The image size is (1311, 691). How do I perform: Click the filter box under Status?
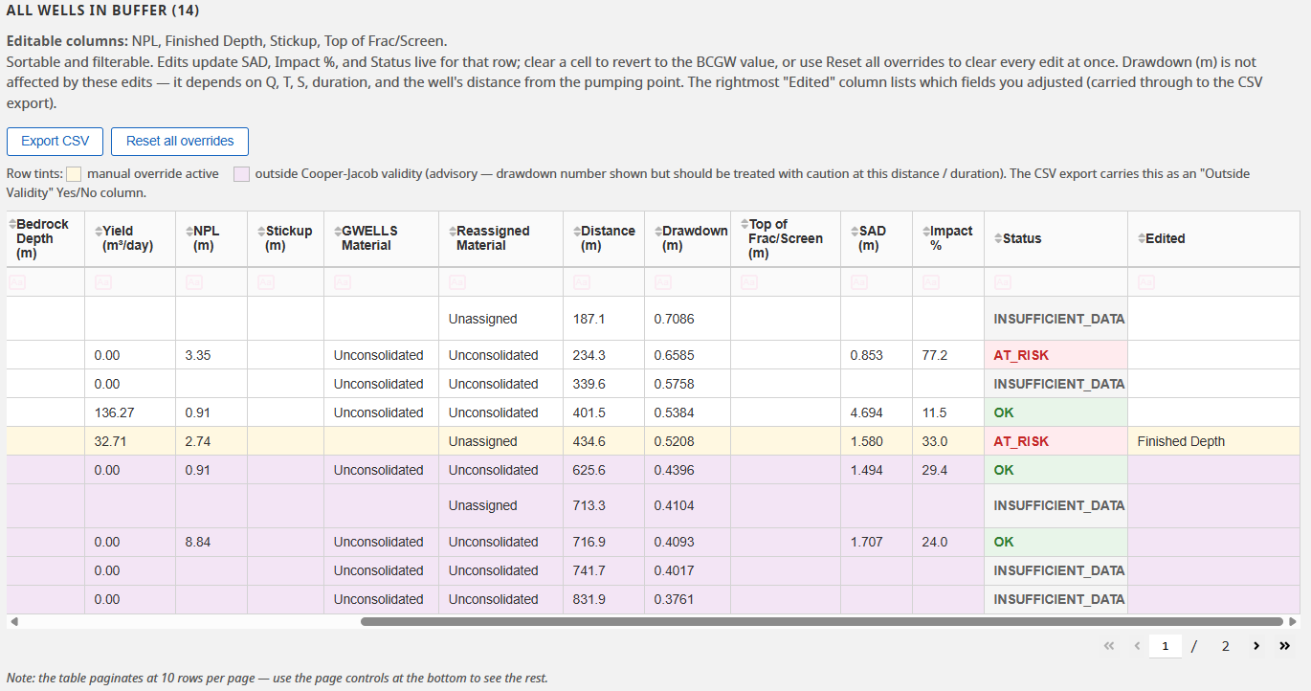coord(1056,282)
